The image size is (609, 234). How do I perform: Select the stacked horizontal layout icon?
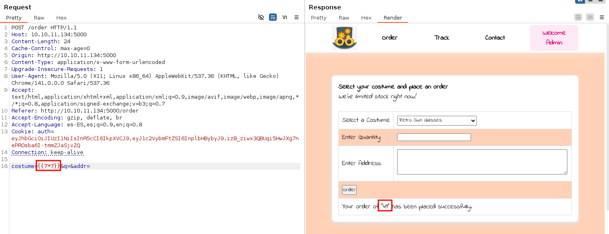[x=590, y=1]
